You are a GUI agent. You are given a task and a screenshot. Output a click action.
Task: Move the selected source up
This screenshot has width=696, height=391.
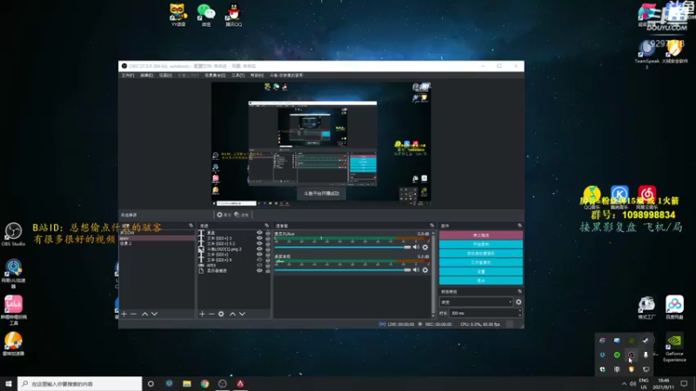tap(232, 314)
